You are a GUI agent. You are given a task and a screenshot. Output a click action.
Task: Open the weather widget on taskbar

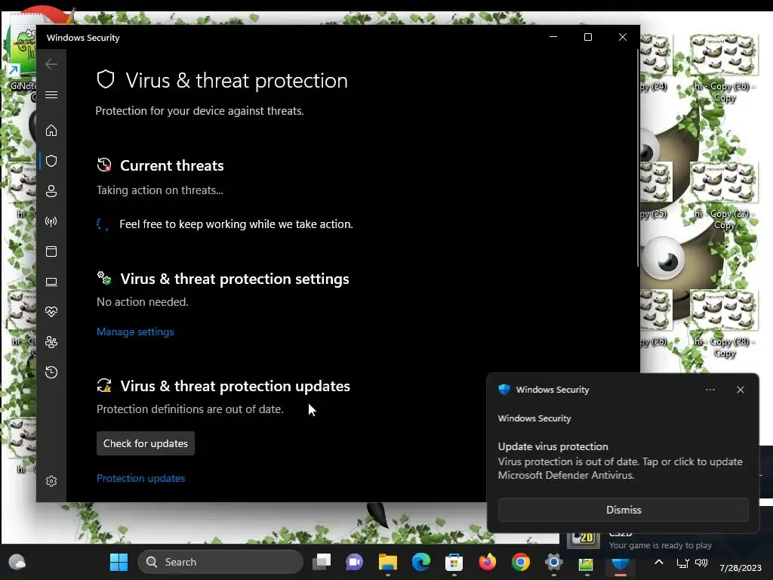point(17,562)
